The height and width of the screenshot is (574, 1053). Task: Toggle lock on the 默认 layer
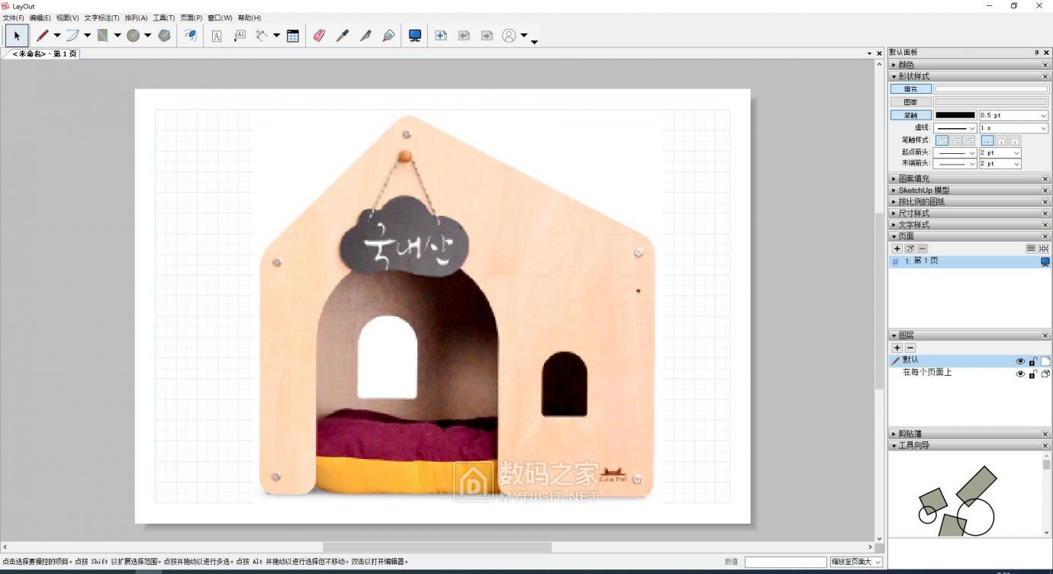coord(1032,361)
